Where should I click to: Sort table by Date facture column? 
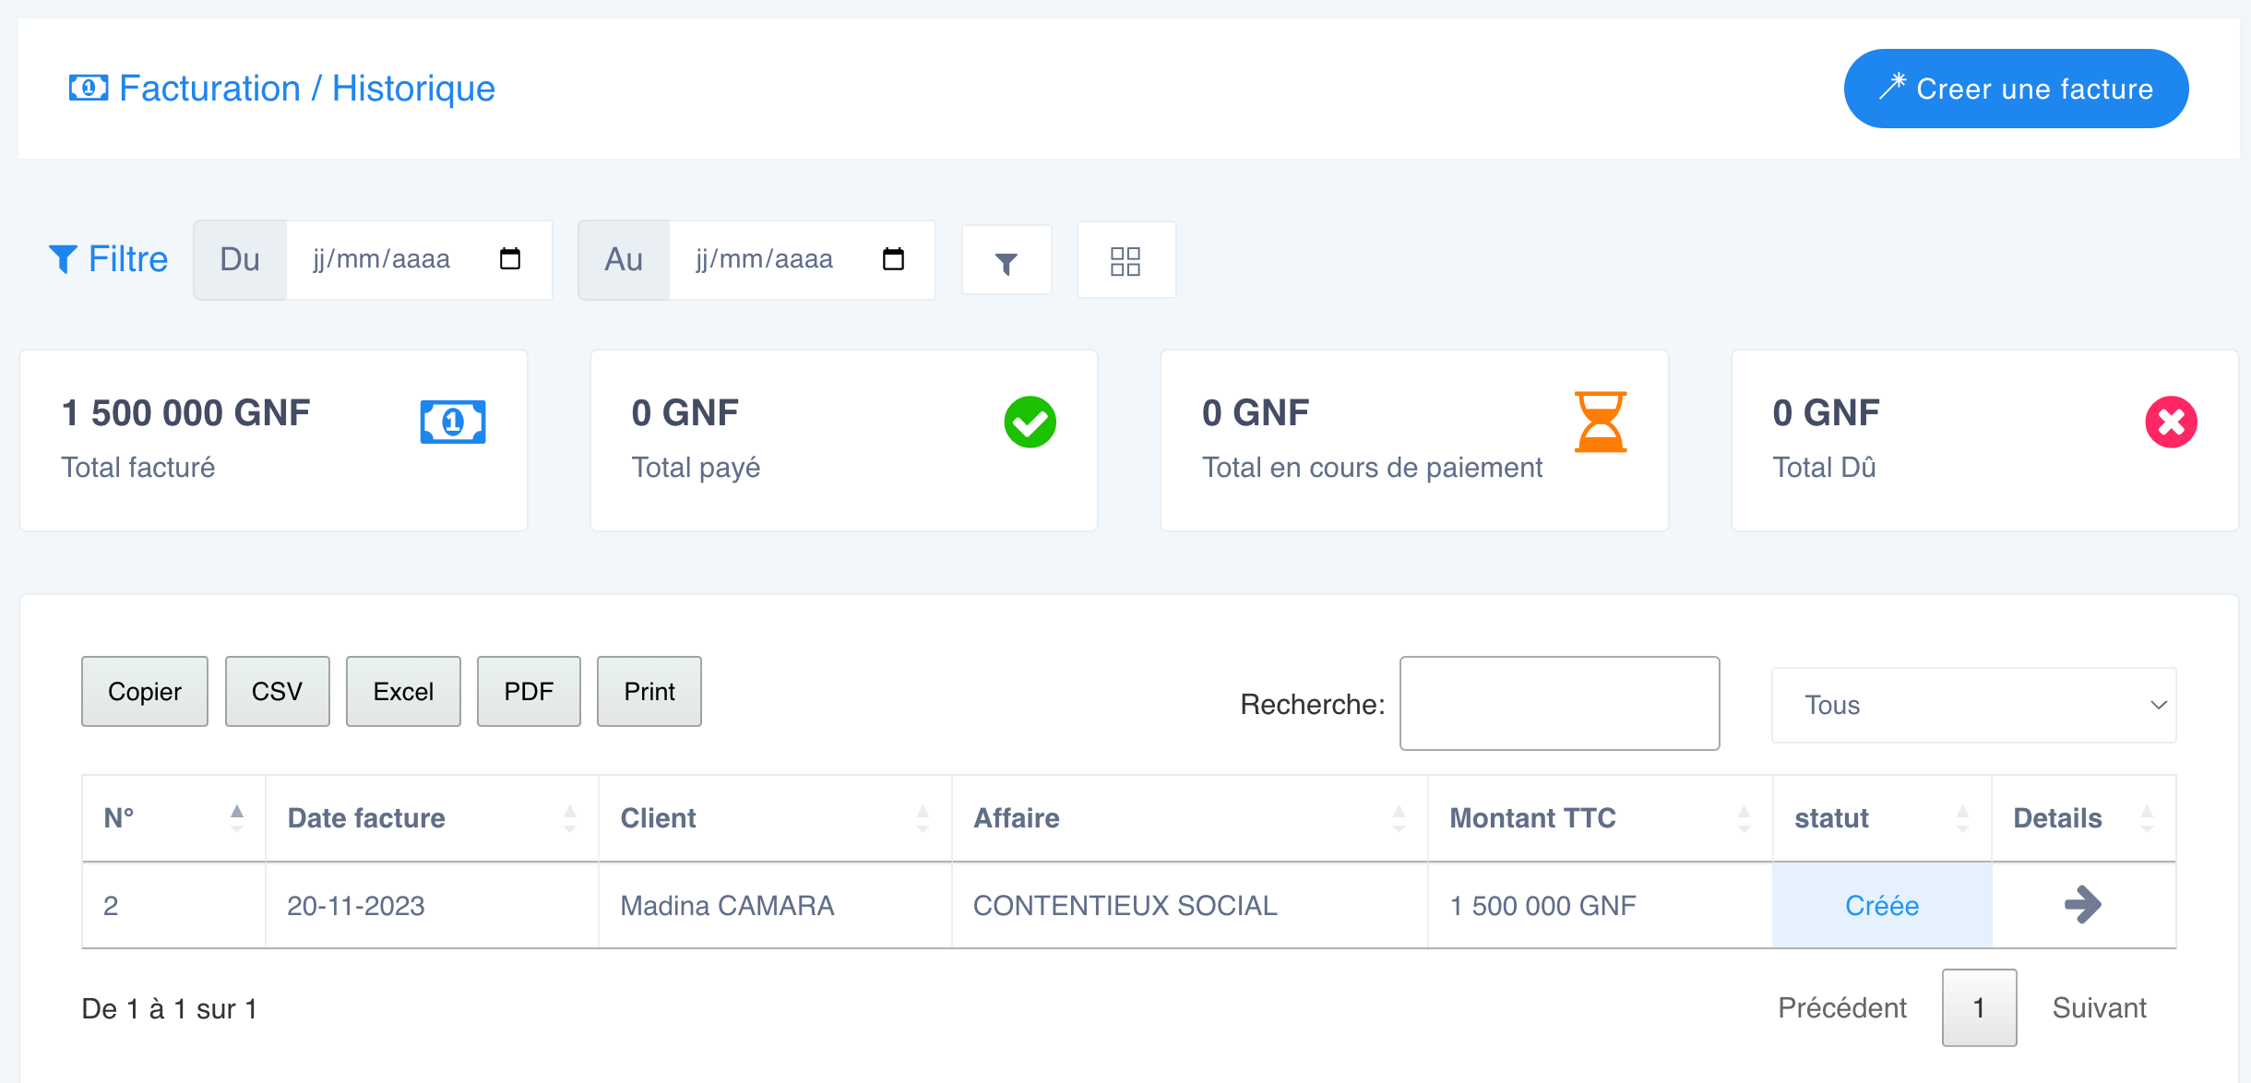pos(431,818)
